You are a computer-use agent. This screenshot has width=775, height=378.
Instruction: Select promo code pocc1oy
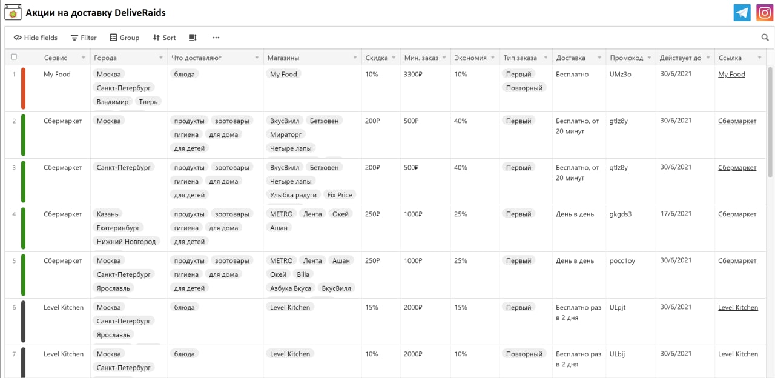[x=622, y=261]
